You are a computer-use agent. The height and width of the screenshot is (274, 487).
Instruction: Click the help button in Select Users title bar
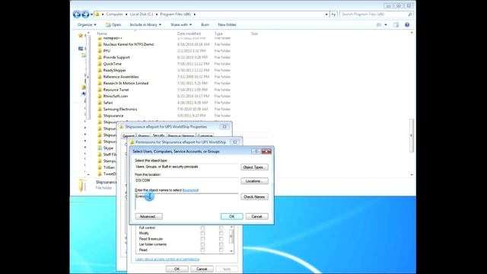pyautogui.click(x=256, y=151)
